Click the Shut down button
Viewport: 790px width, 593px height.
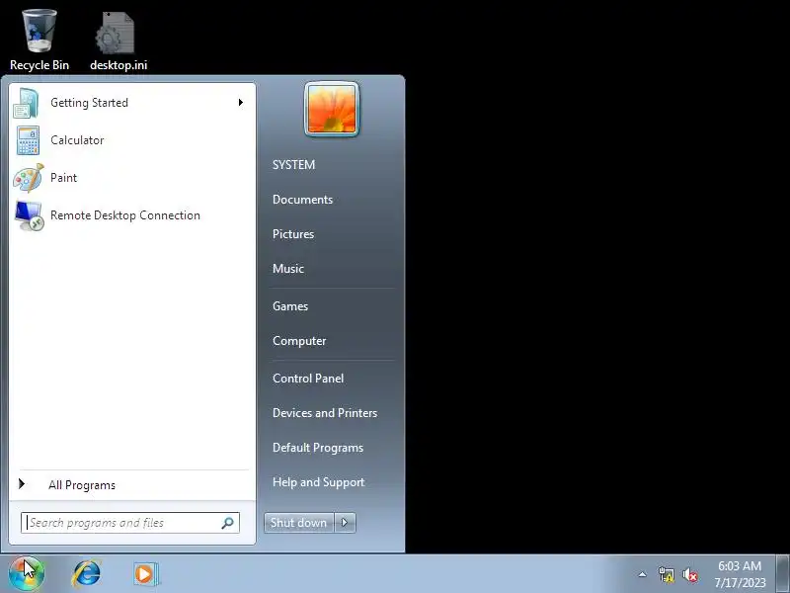click(x=299, y=523)
